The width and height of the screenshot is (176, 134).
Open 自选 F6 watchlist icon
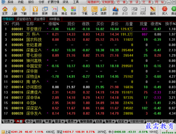(x=55, y=11)
